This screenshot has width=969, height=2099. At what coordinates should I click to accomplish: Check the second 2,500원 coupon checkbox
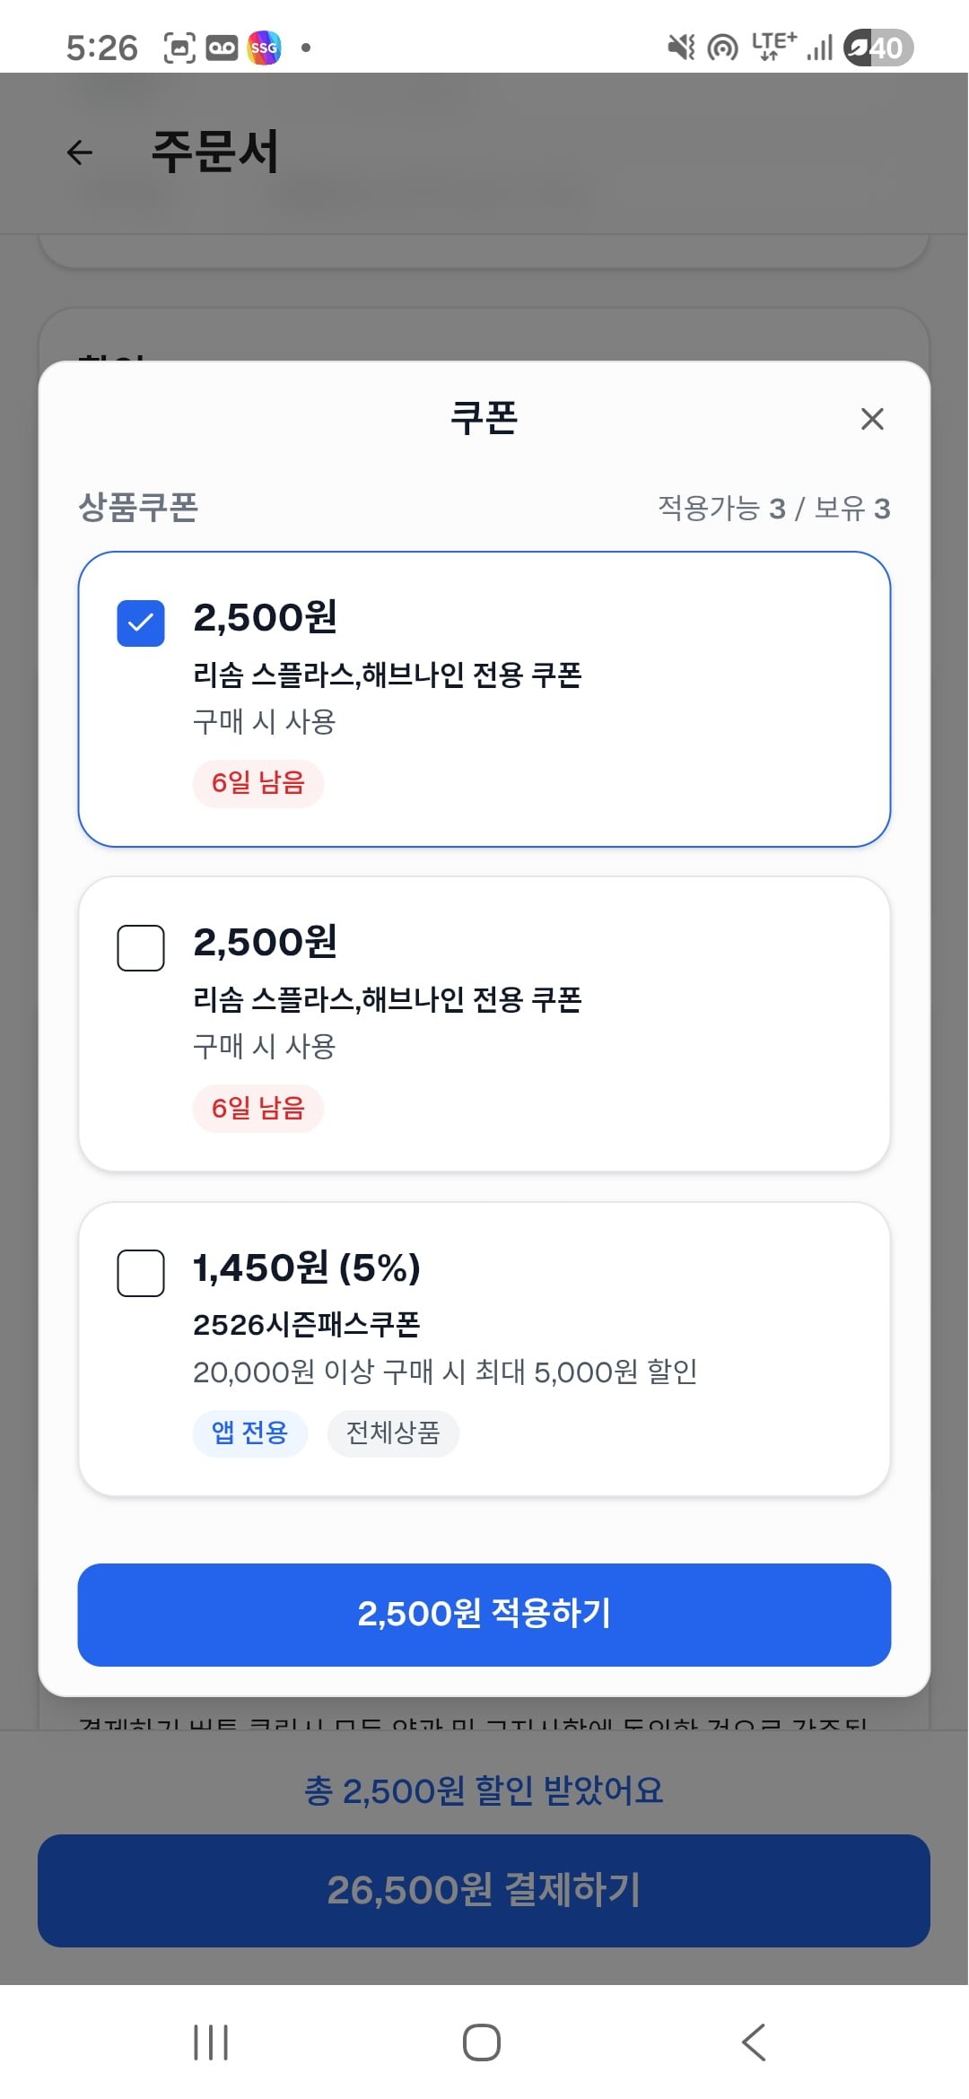point(141,948)
